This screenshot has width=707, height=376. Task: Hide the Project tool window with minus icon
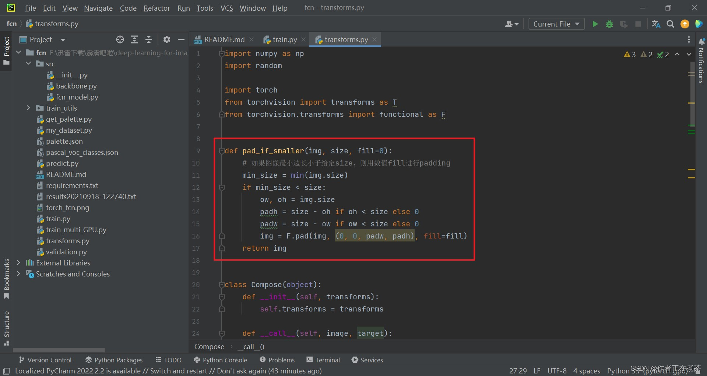(x=181, y=39)
